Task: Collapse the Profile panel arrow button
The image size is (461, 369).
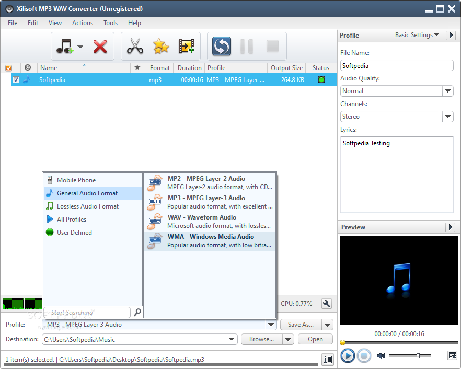Action: tap(451, 36)
